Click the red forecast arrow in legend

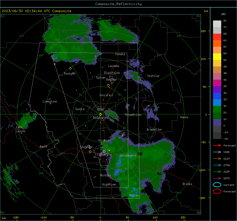click(x=217, y=145)
